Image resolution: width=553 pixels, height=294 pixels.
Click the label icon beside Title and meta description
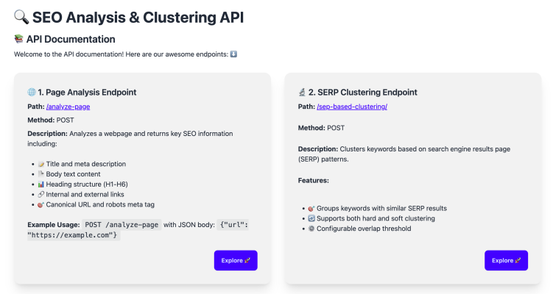(x=40, y=163)
